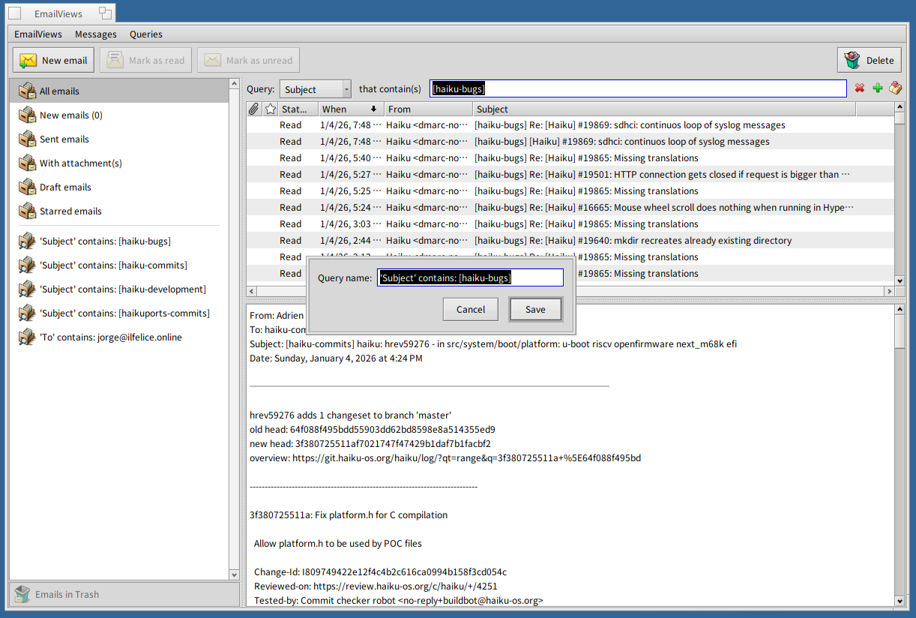Open the 'Subject' contains: [haiku-commits] query
The width and height of the screenshot is (916, 618).
coord(113,265)
